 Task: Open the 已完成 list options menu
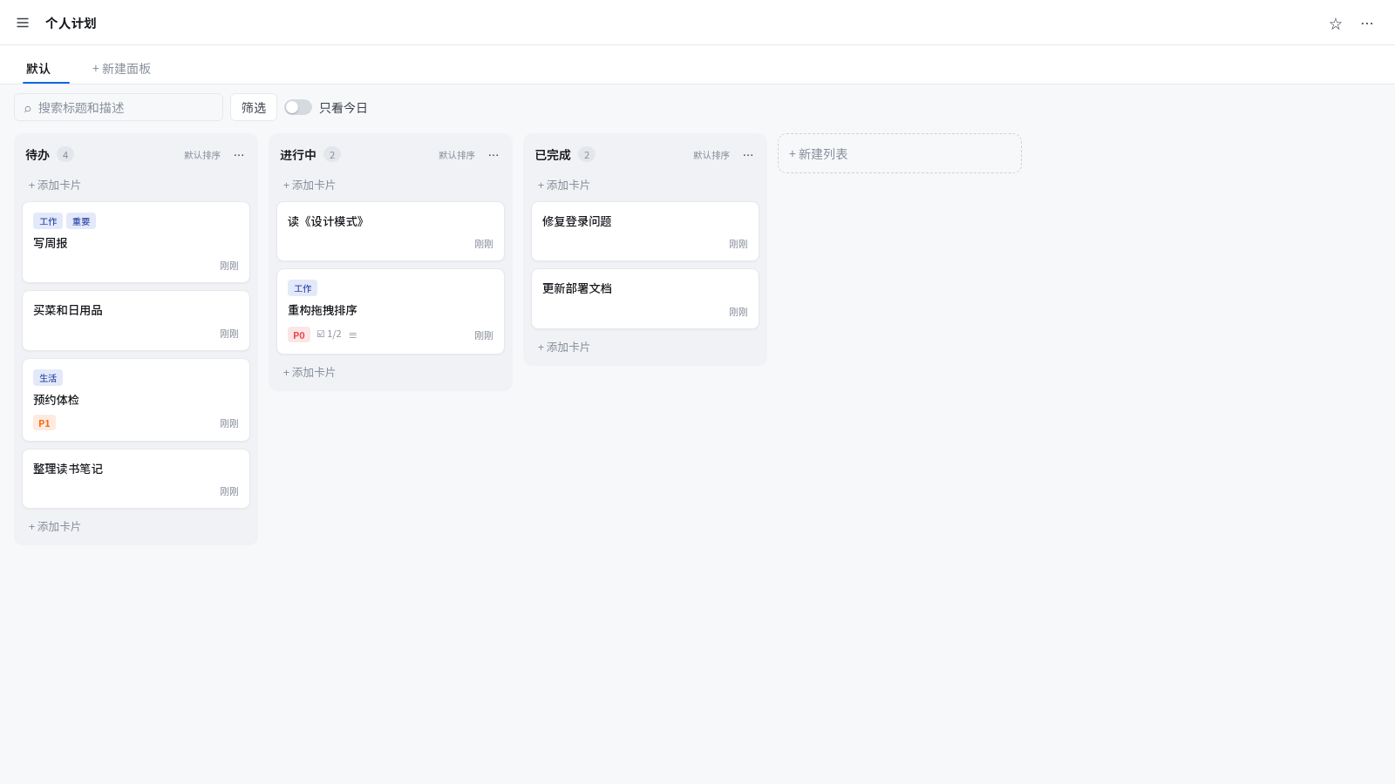click(x=748, y=155)
